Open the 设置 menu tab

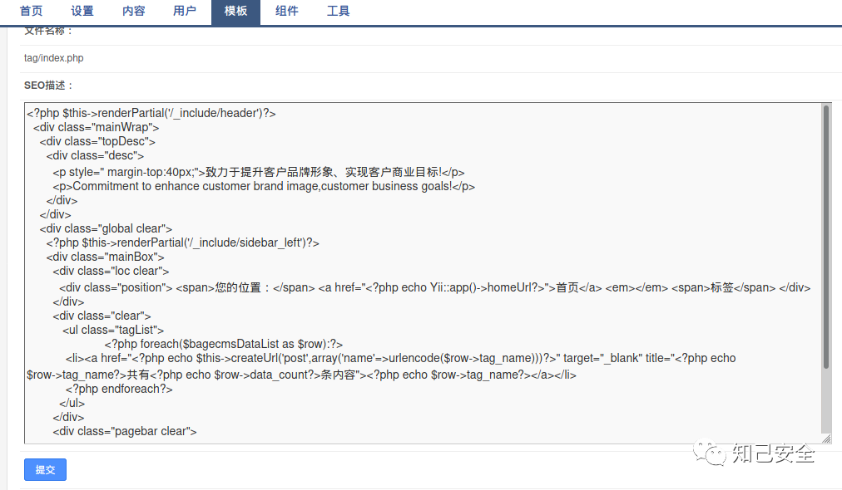(82, 12)
